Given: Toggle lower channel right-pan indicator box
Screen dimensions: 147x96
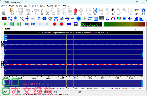Looking at the screenshot, I should click(3, 62).
